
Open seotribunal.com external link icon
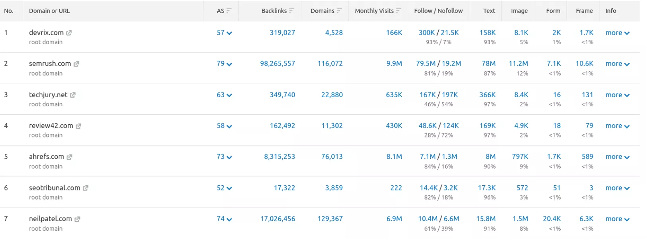tap(85, 188)
